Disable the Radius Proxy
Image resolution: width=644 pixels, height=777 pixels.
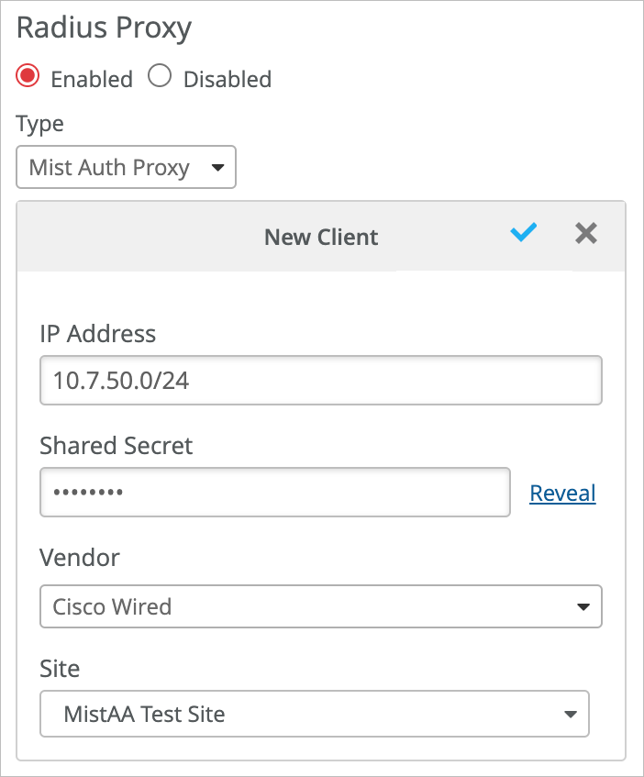point(160,77)
